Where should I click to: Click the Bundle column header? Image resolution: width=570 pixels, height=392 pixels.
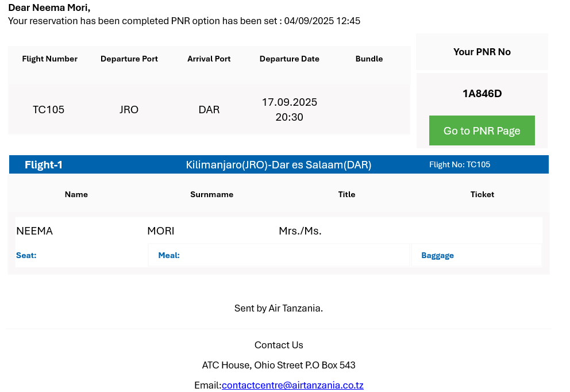point(369,59)
